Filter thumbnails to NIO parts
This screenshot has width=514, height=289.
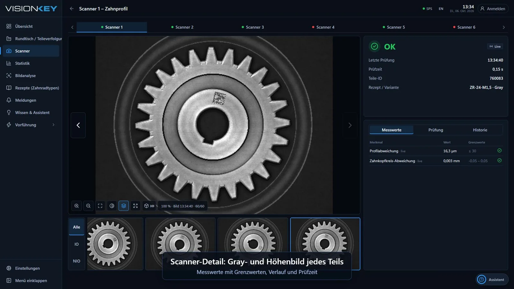(76, 261)
